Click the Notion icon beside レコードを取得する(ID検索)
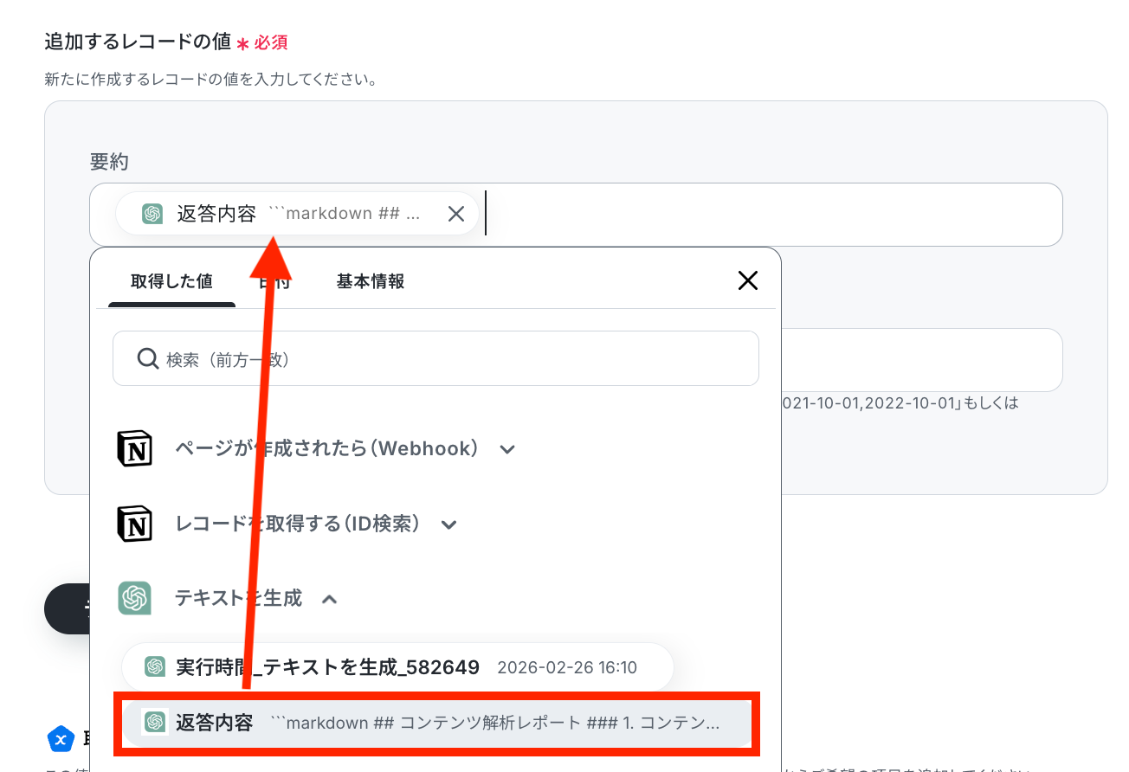This screenshot has width=1129, height=772. [x=134, y=524]
